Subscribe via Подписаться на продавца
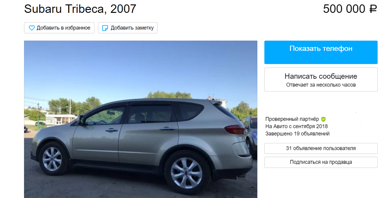Viewport: 387px width, 198px height. coord(321,162)
